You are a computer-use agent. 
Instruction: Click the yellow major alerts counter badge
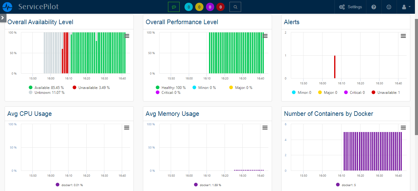pyautogui.click(x=199, y=7)
